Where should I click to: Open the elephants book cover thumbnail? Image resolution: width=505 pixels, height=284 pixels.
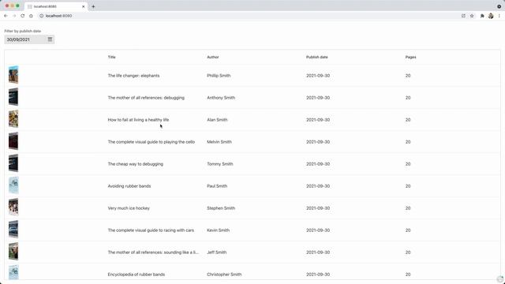pyautogui.click(x=13, y=75)
